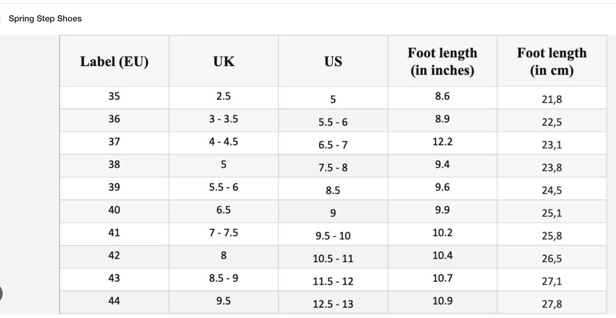The width and height of the screenshot is (616, 318).
Task: Click the 10.4 inches foot length cell
Action: tap(442, 256)
